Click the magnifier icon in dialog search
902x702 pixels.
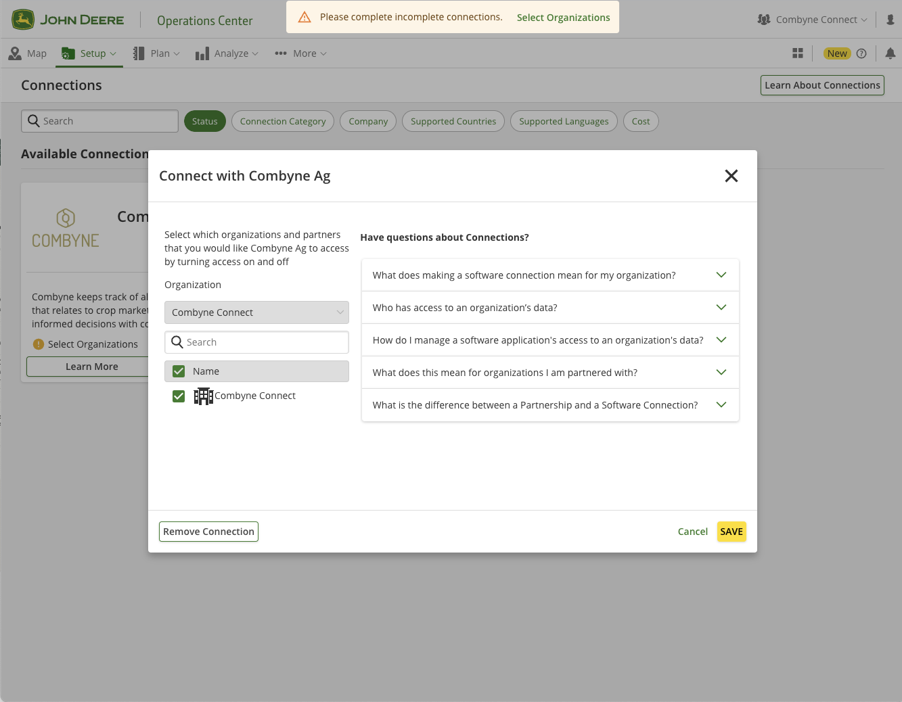[177, 342]
